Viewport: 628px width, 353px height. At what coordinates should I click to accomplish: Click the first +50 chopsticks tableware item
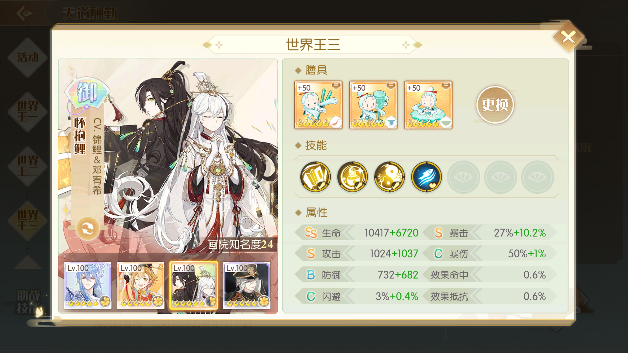pos(318,105)
